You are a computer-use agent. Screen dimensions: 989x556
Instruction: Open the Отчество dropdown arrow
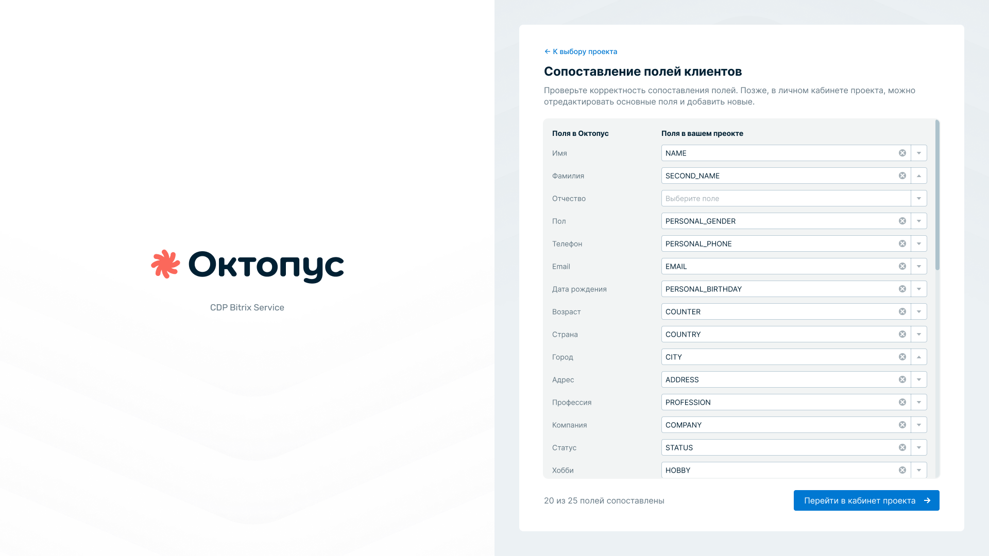[919, 198]
